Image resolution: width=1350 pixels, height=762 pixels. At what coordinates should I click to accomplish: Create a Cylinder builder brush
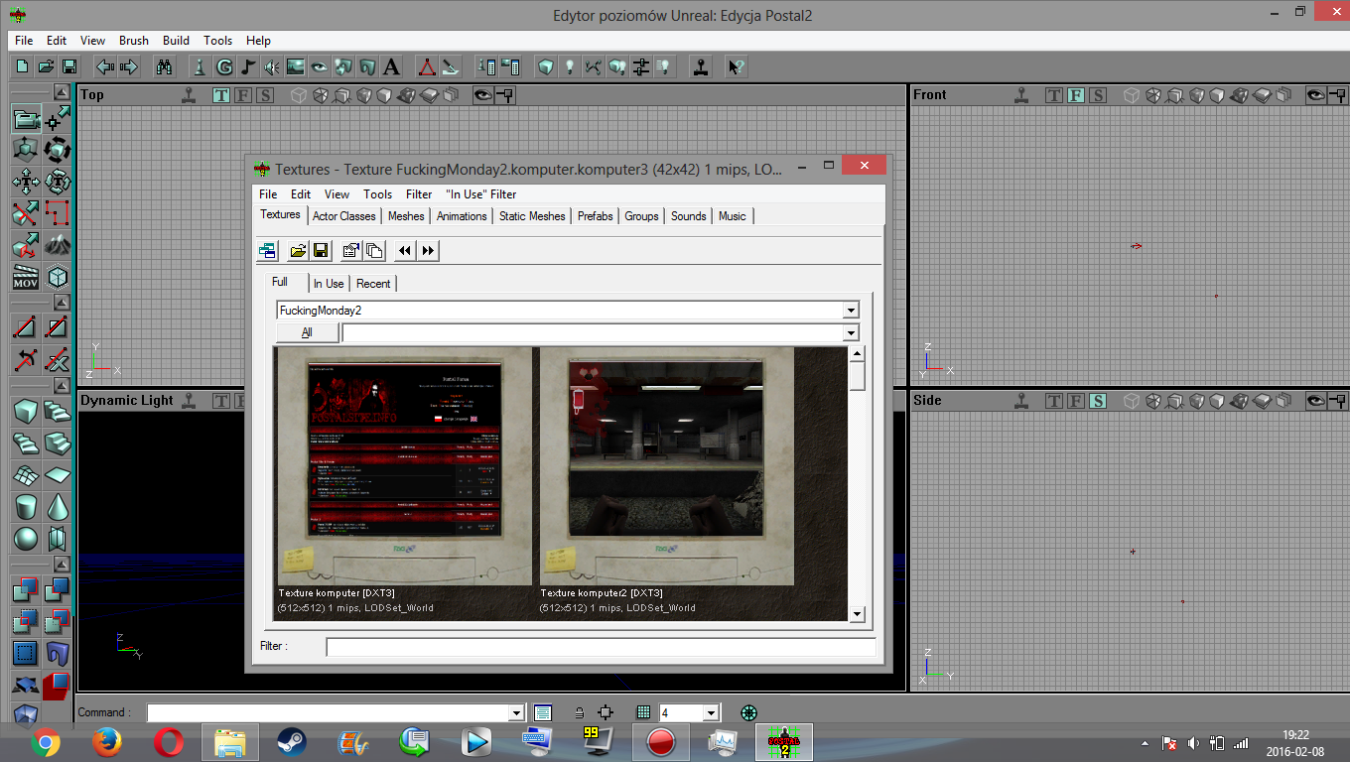pyautogui.click(x=26, y=506)
